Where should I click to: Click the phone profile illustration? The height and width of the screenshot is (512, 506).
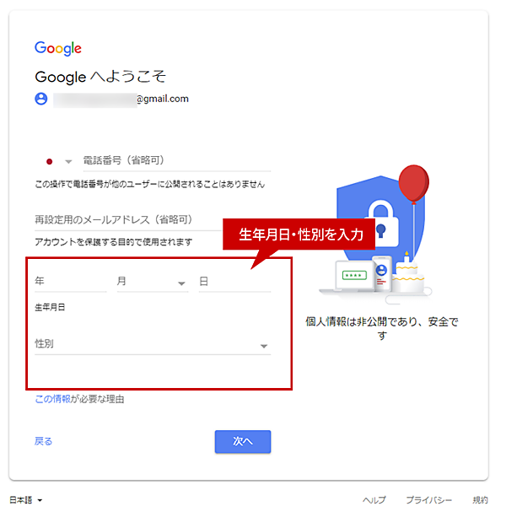pos(382,273)
